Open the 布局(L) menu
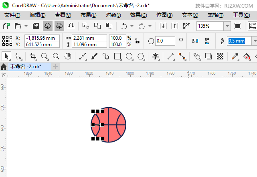Image resolution: width=257 pixels, height=177 pixels. point(89,15)
